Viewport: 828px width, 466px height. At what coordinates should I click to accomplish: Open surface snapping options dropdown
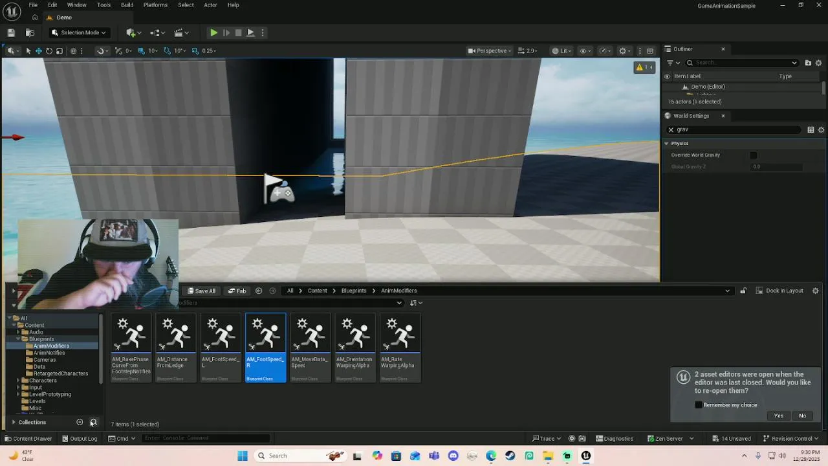(x=103, y=50)
